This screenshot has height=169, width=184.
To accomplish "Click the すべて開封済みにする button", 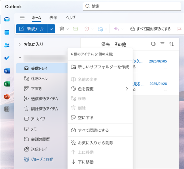I will pyautogui.click(x=150, y=29).
